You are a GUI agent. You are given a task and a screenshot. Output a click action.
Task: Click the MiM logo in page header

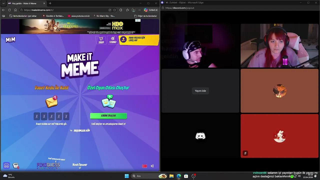click(x=10, y=40)
